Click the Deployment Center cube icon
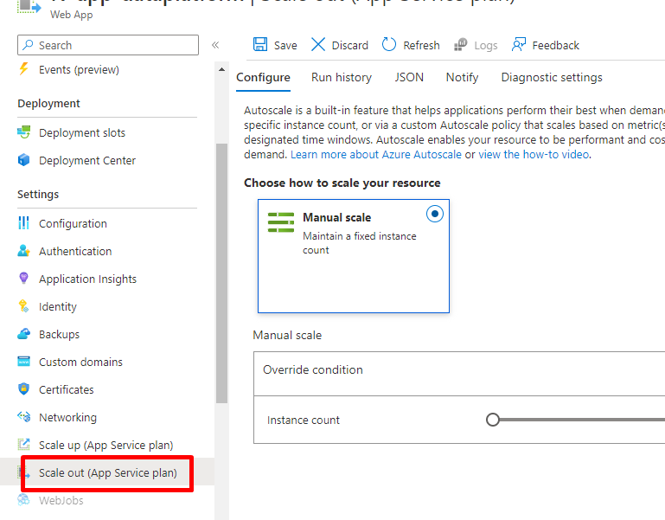Viewport: 665px width, 520px height. pos(23,159)
